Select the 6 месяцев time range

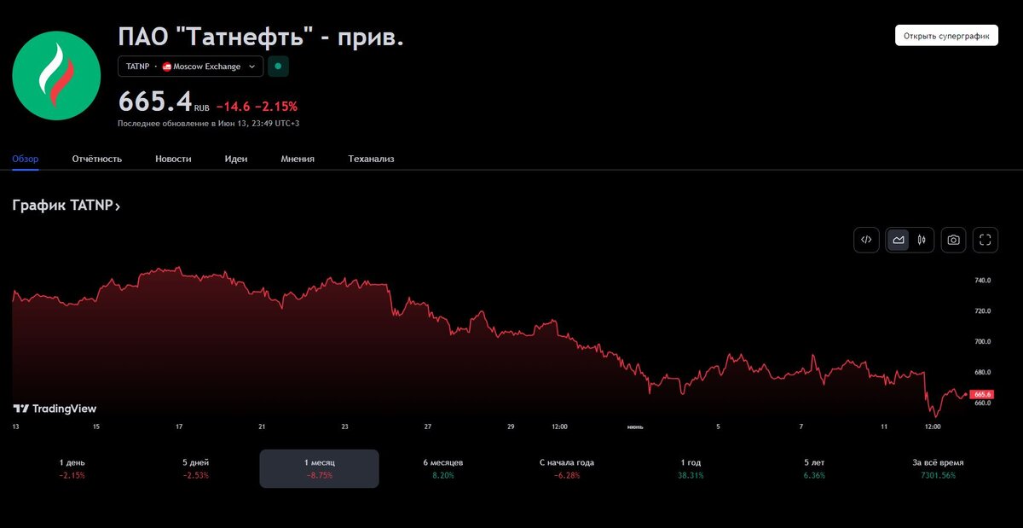point(442,467)
